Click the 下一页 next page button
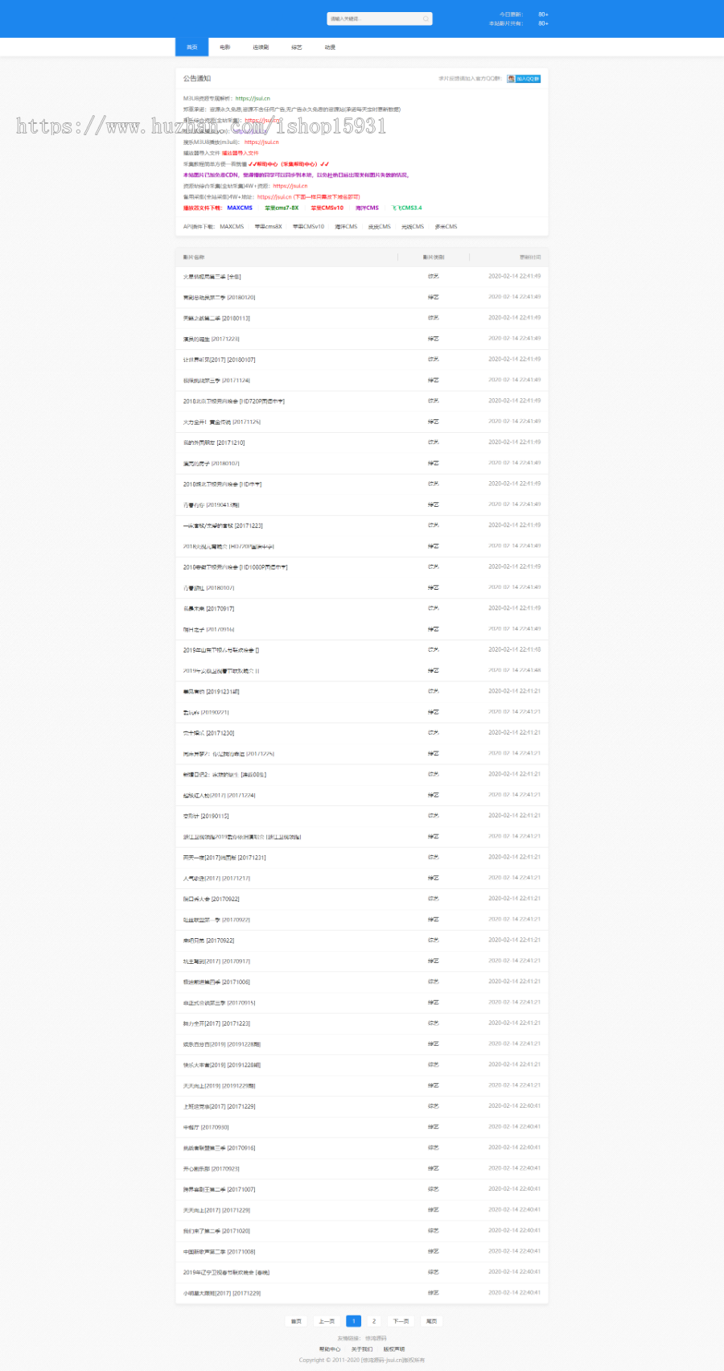Screen dimensions: 724x1371 click(401, 1321)
